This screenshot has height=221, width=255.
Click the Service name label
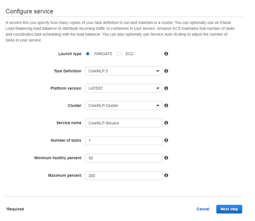point(69,123)
